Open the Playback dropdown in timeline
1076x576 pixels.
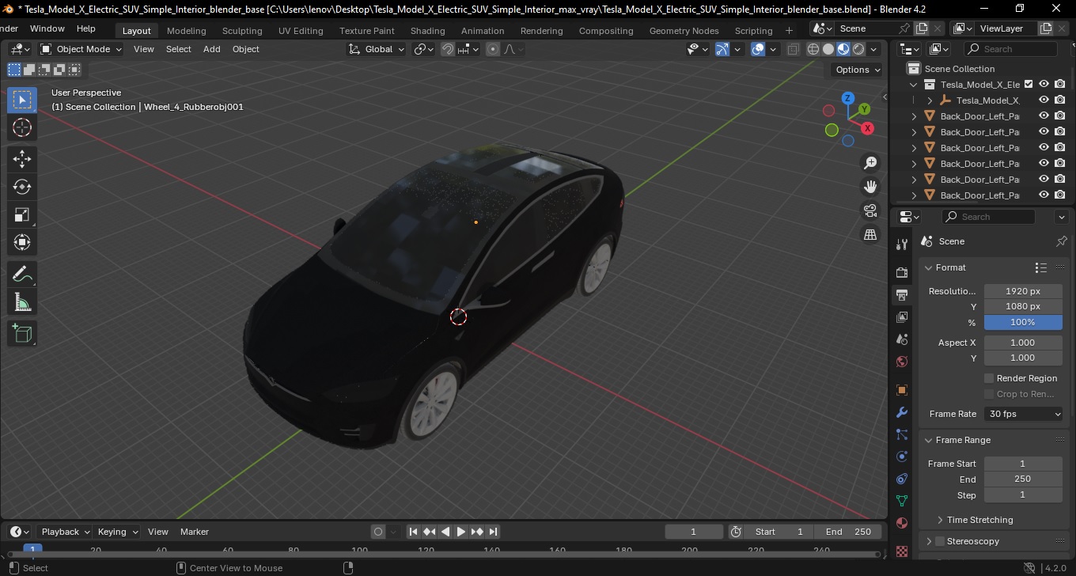tap(64, 532)
